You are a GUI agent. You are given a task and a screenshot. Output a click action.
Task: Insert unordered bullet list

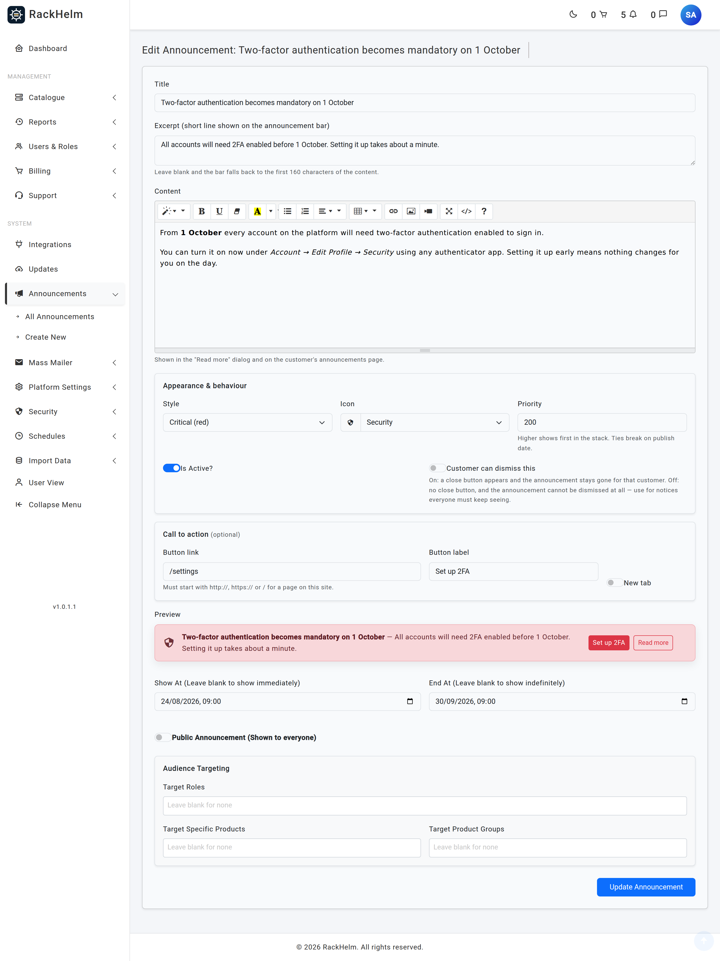click(287, 211)
